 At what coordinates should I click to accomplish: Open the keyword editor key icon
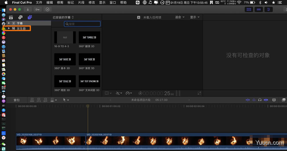(x=38, y=9)
